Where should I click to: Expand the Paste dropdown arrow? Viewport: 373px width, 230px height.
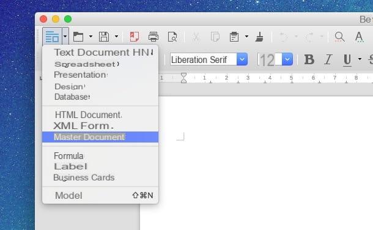[x=246, y=36]
